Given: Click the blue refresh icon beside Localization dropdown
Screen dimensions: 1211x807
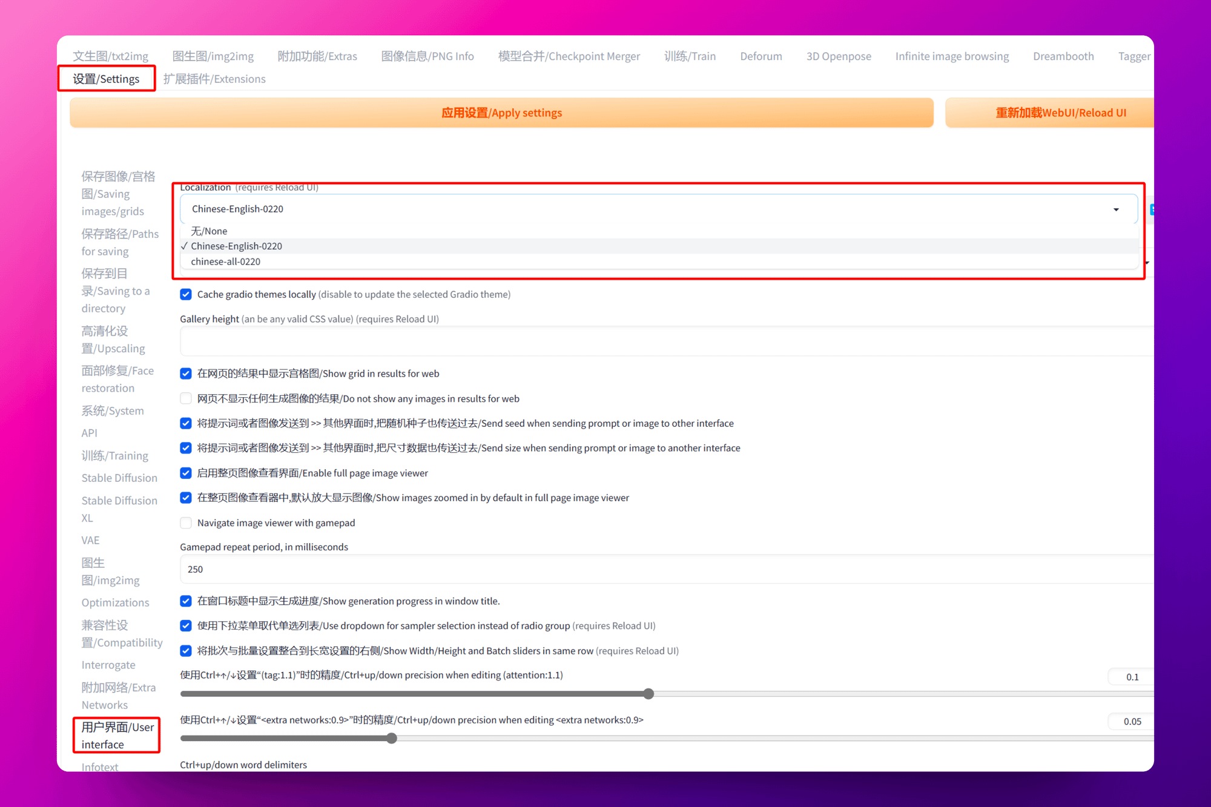Looking at the screenshot, I should 1151,209.
